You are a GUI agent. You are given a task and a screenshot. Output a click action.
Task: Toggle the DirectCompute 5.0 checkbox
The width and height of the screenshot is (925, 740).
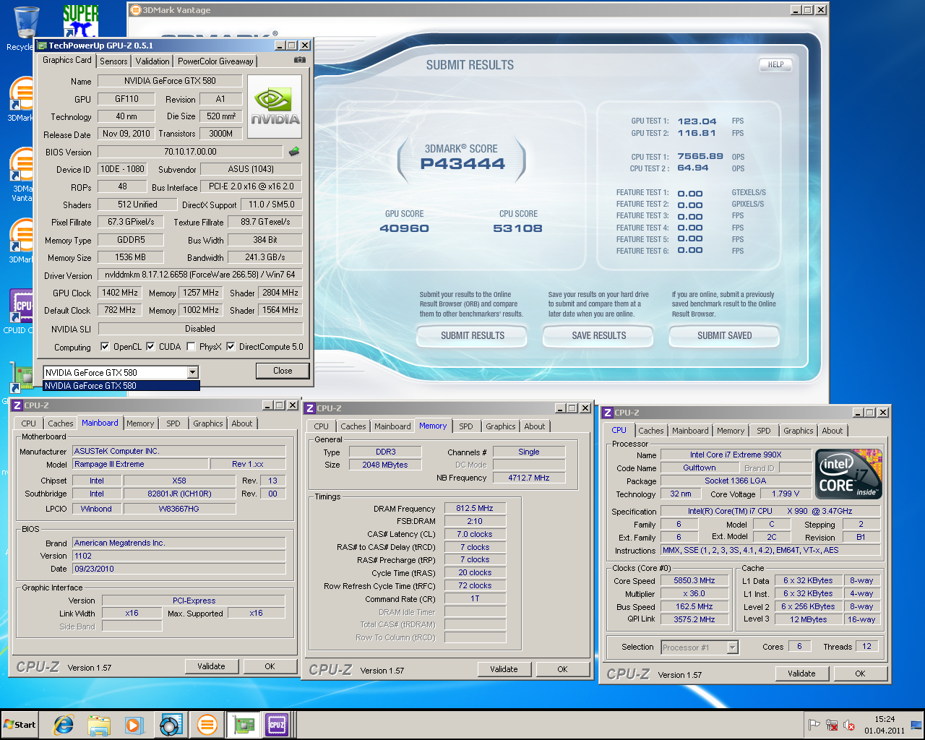tap(231, 346)
